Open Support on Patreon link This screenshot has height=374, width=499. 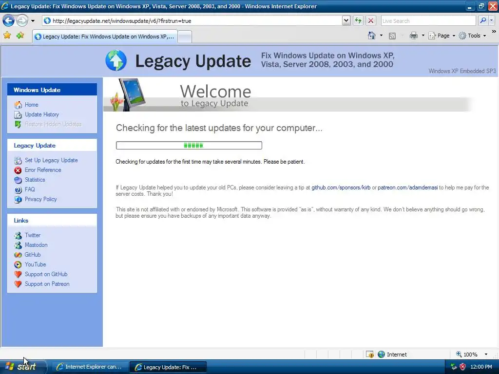(47, 284)
